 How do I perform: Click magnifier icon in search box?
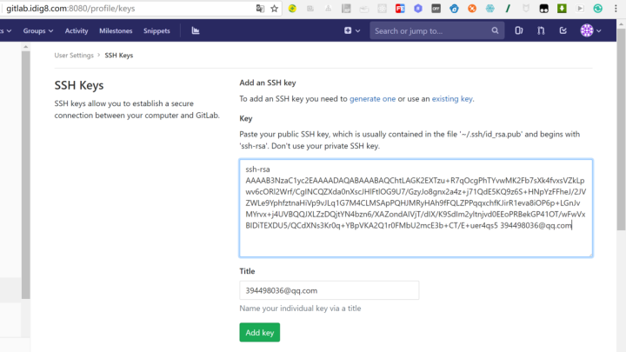pos(495,30)
